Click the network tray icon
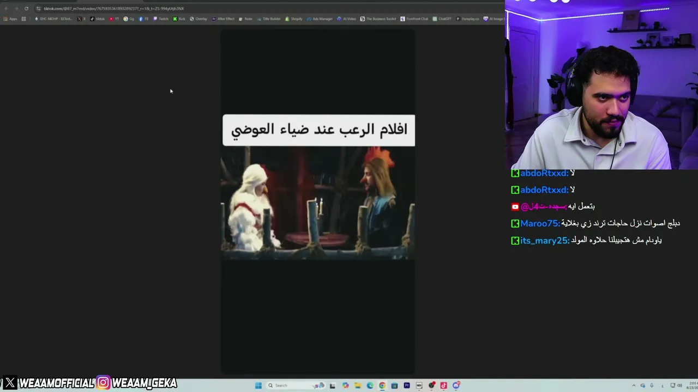698x392 pixels. [673, 385]
